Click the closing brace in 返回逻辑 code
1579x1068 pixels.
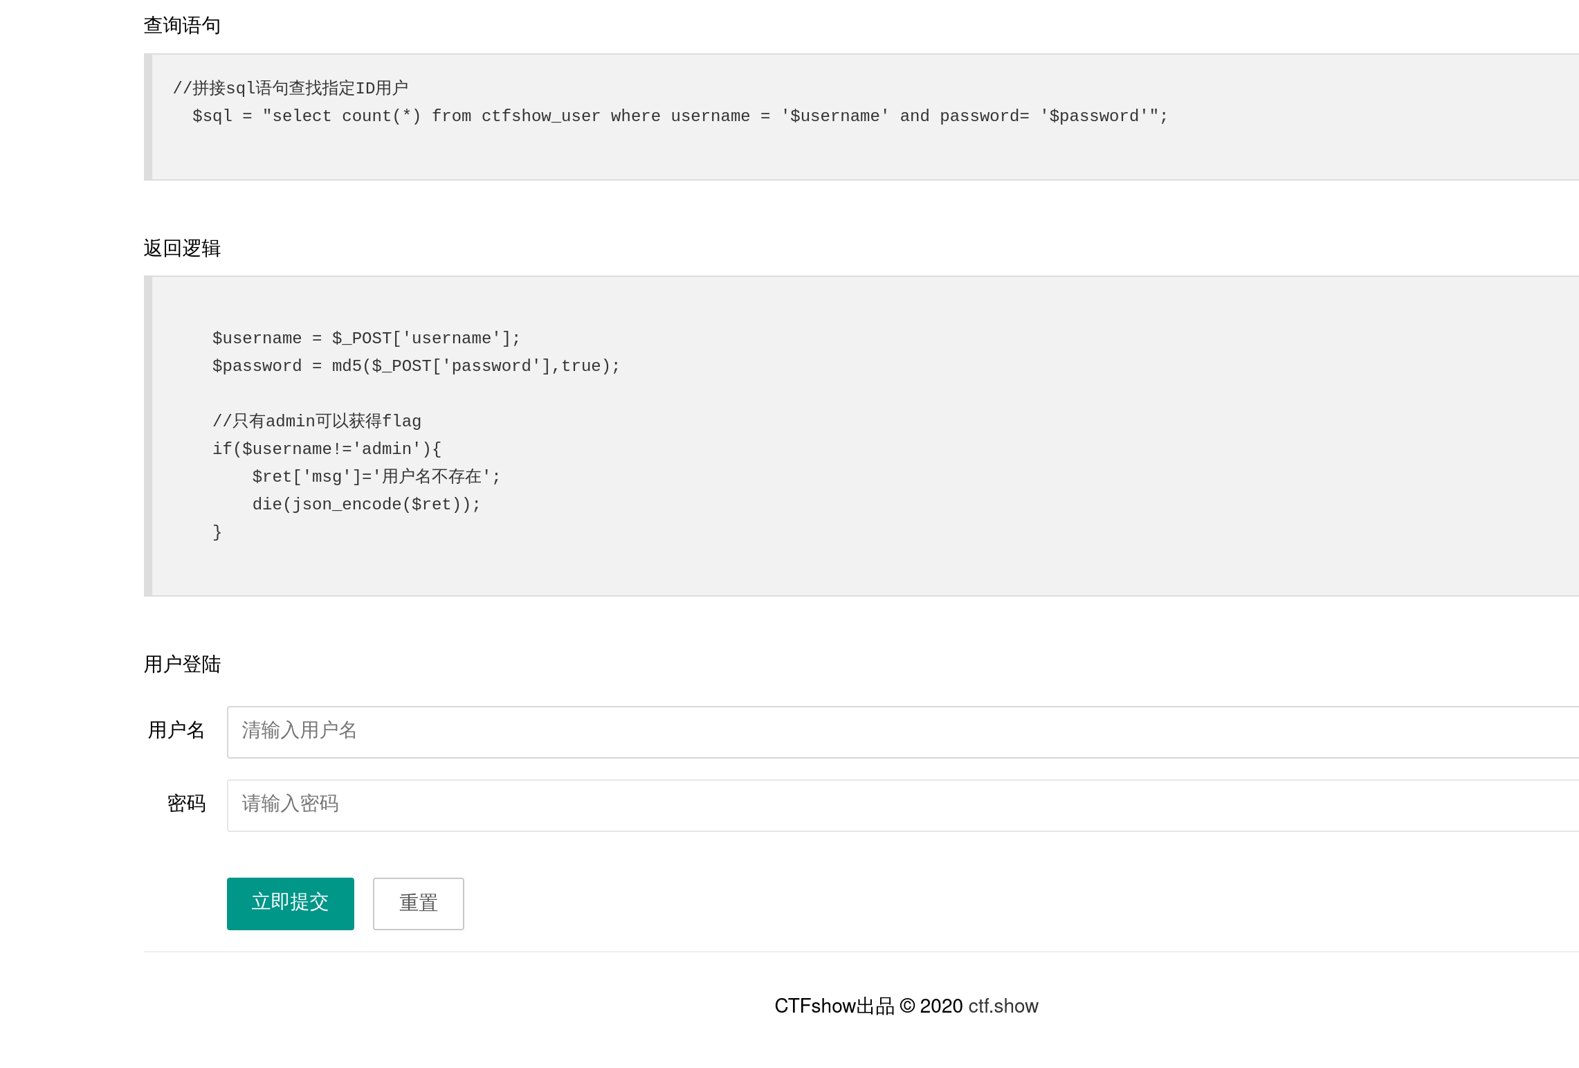217,532
